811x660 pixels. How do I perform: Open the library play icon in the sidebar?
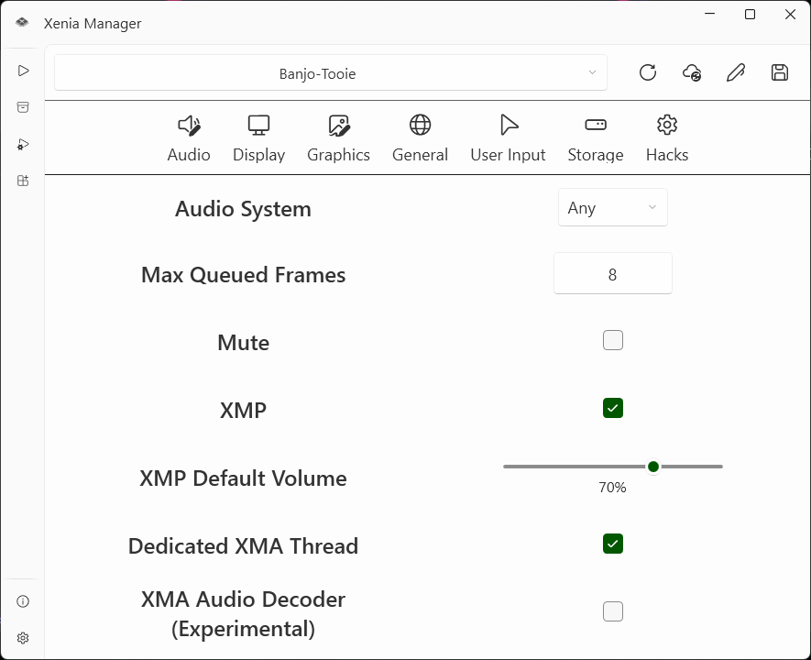pos(23,71)
